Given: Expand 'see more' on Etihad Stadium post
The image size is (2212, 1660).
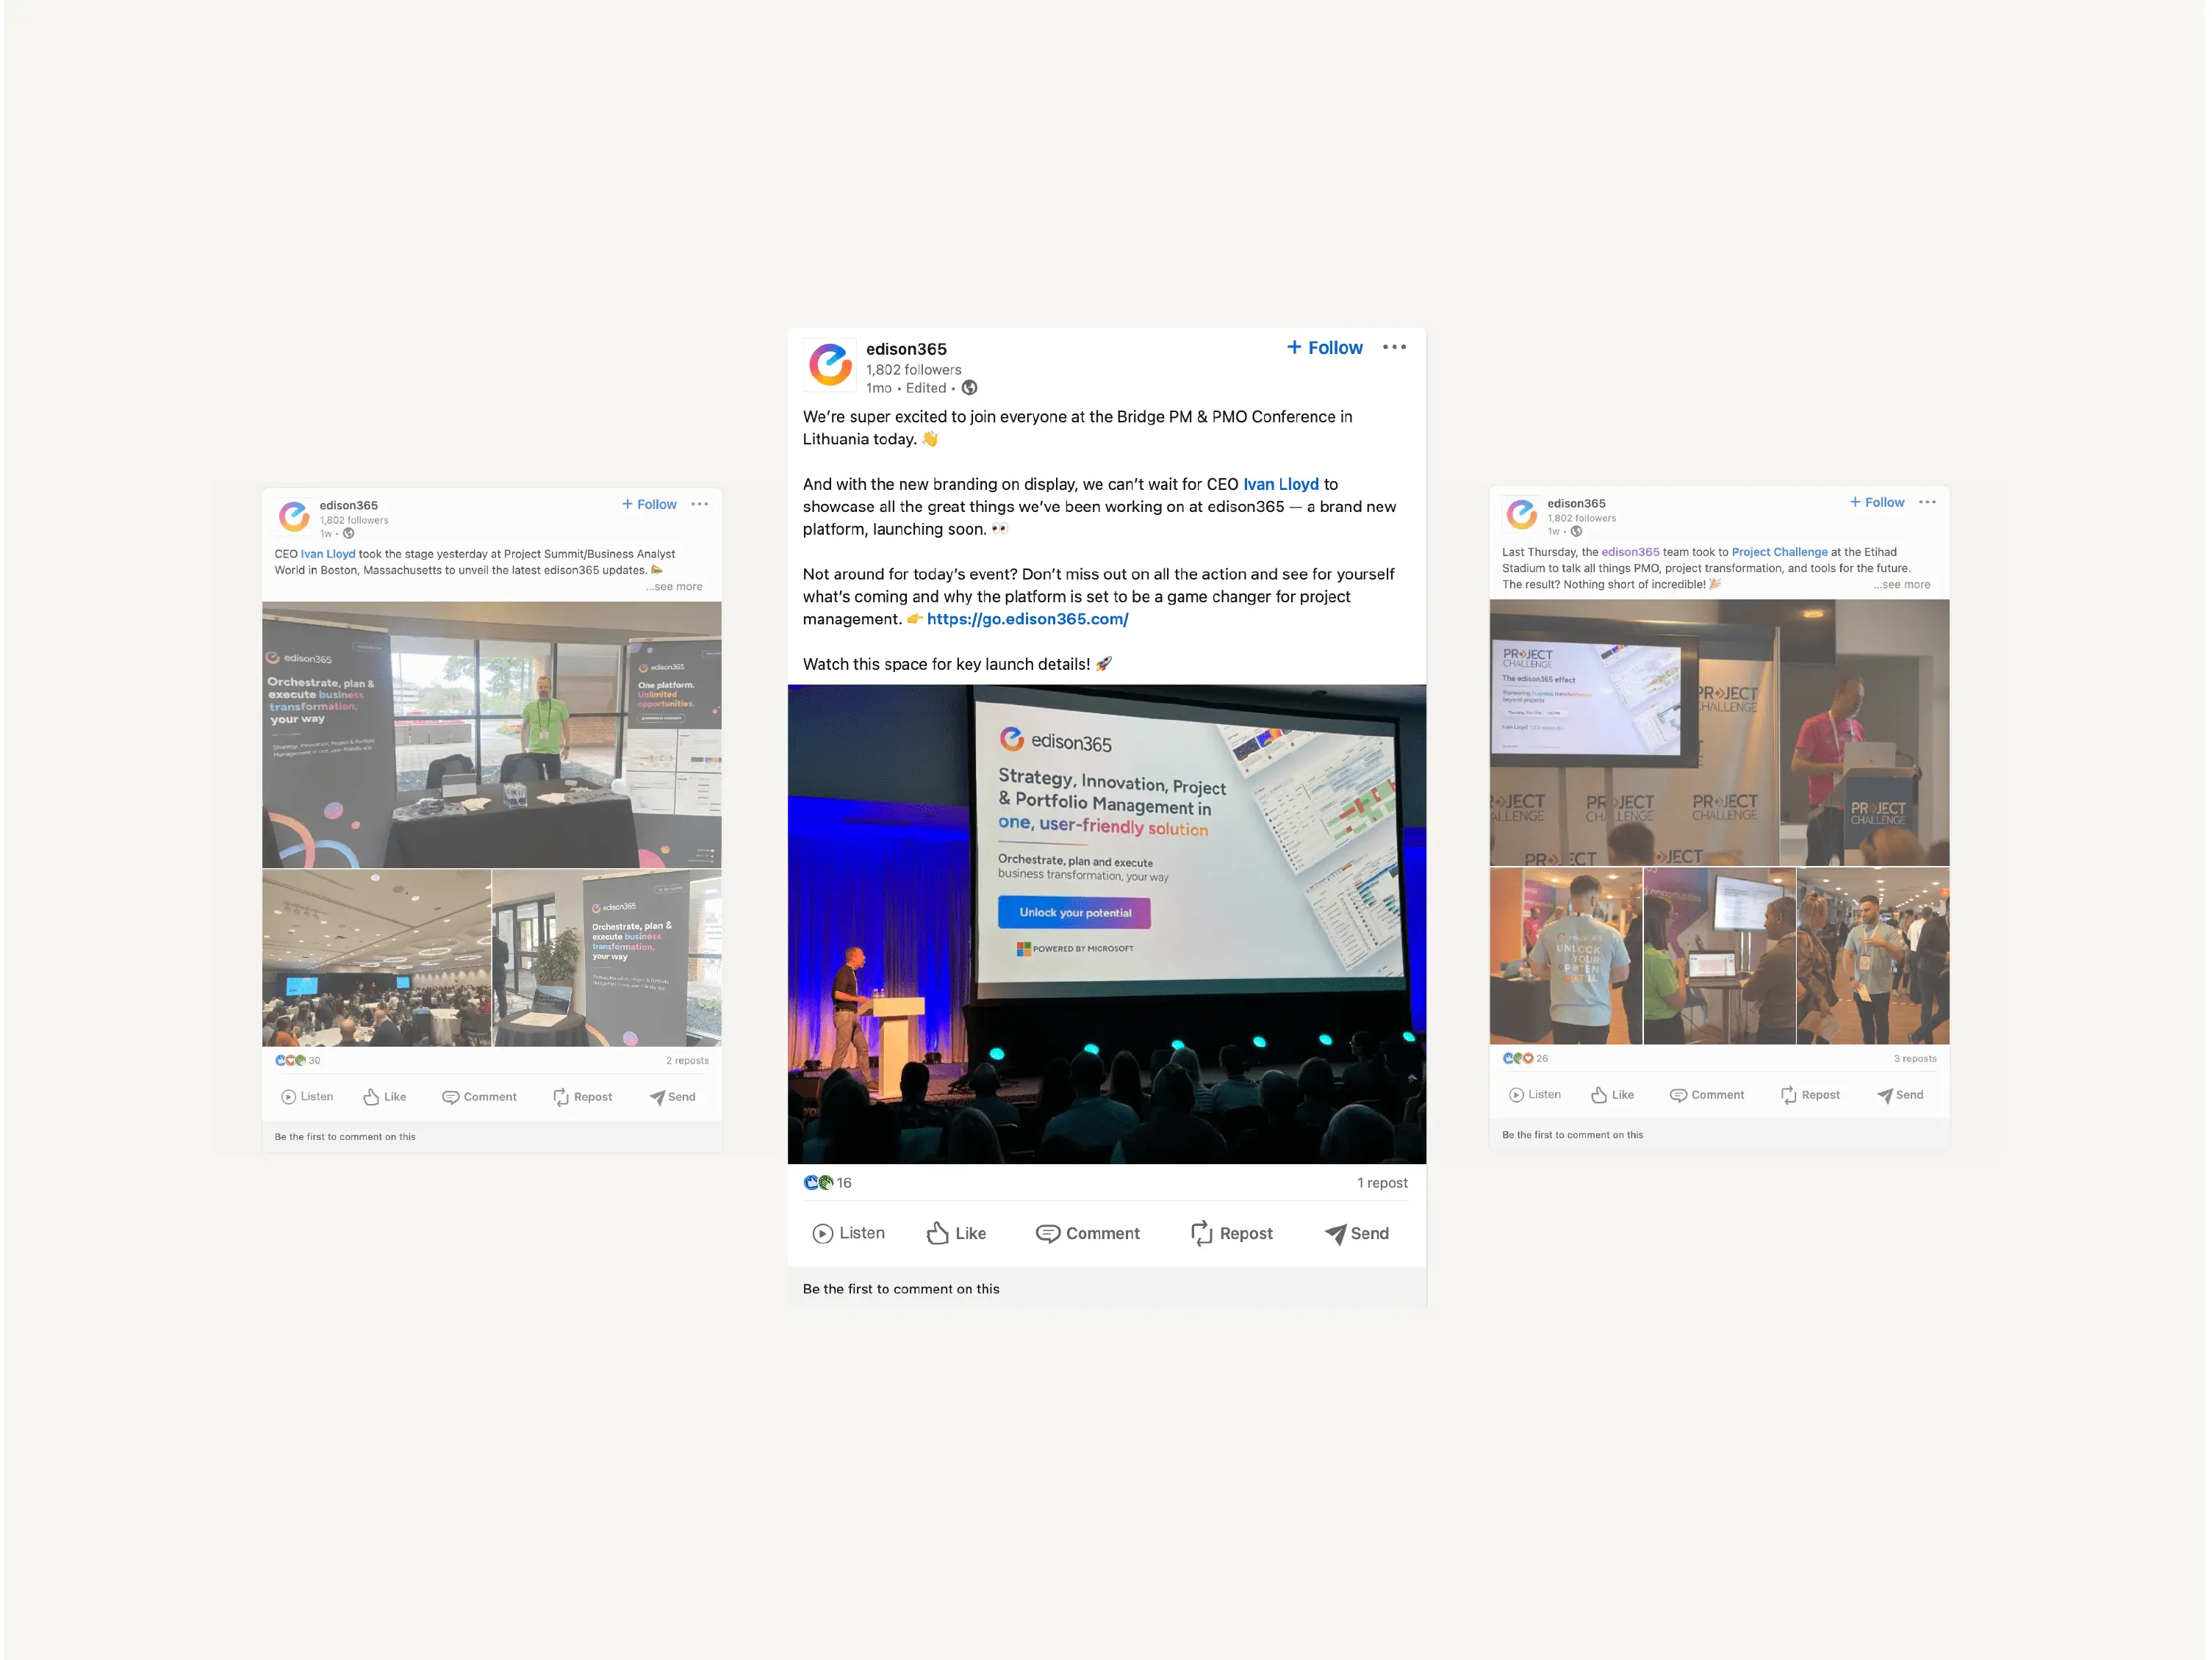Looking at the screenshot, I should point(1902,585).
